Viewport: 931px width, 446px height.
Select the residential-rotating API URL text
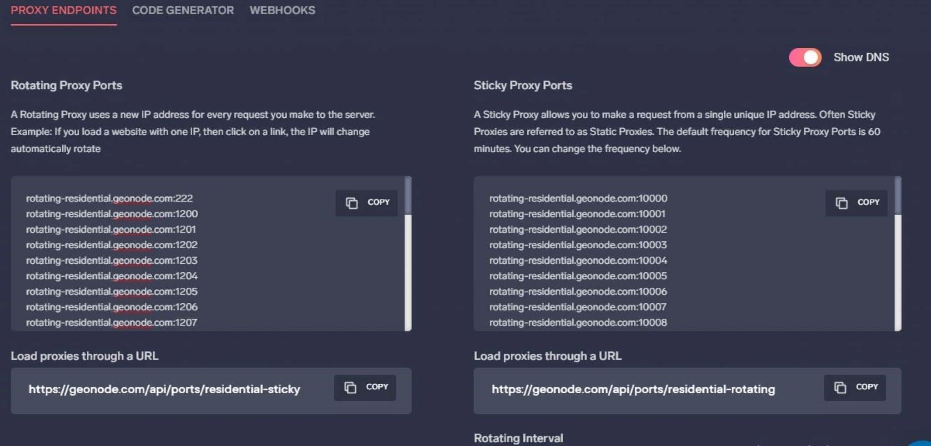click(633, 389)
